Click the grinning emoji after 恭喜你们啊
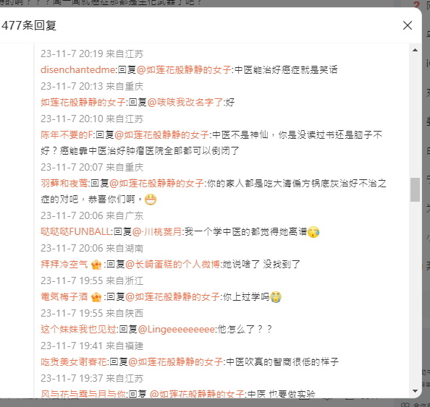This screenshot has width=430, height=407. point(151,200)
